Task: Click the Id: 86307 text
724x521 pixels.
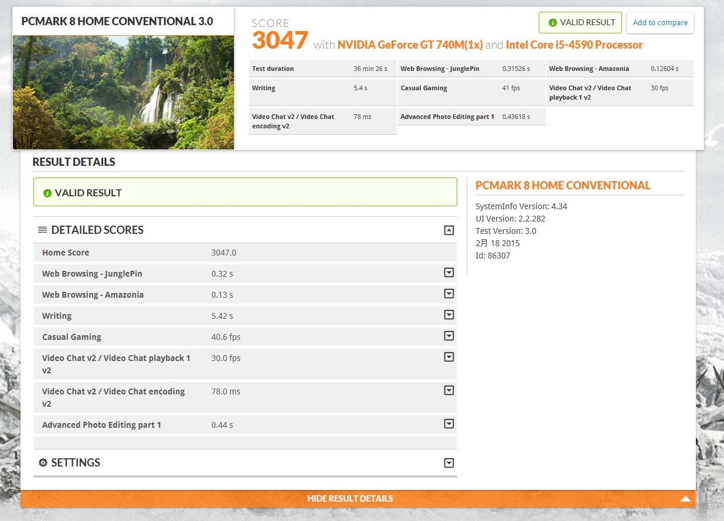Action: click(x=493, y=256)
